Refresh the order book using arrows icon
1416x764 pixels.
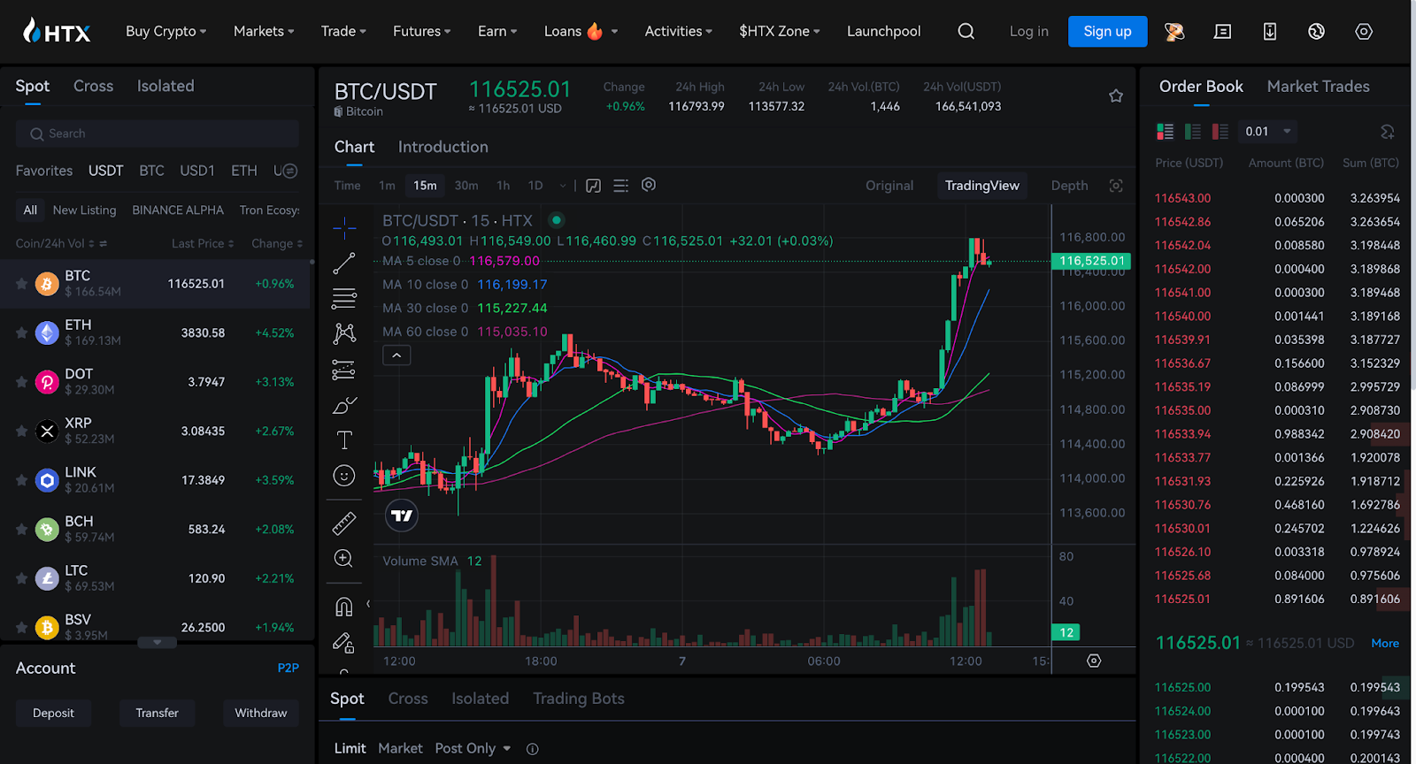[x=1387, y=132]
